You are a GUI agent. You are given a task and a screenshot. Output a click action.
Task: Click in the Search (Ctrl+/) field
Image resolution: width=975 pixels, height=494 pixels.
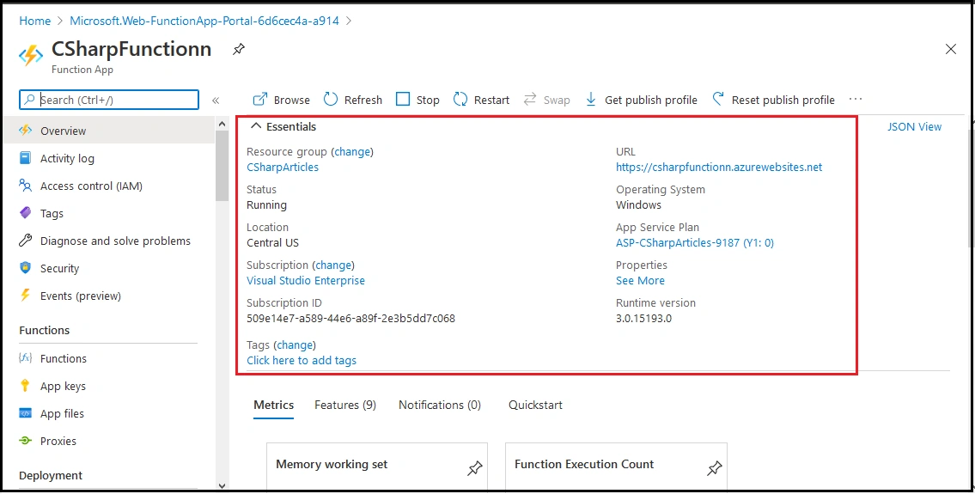click(109, 100)
